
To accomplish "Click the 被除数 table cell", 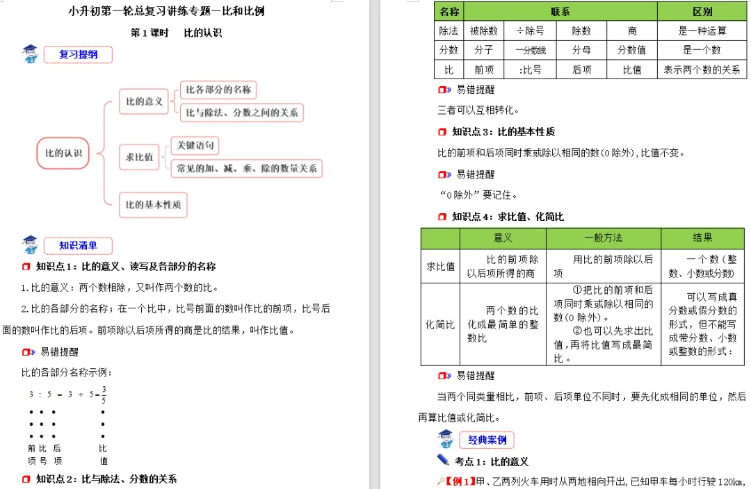I will 484,31.
